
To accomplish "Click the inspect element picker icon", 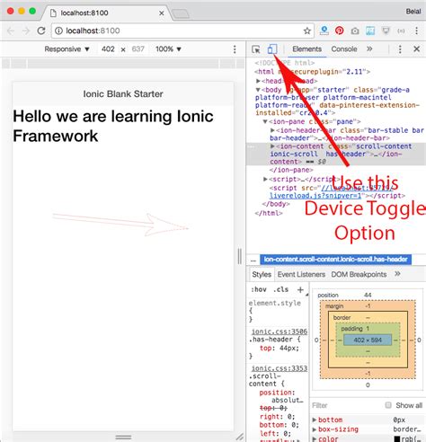I will pos(256,49).
